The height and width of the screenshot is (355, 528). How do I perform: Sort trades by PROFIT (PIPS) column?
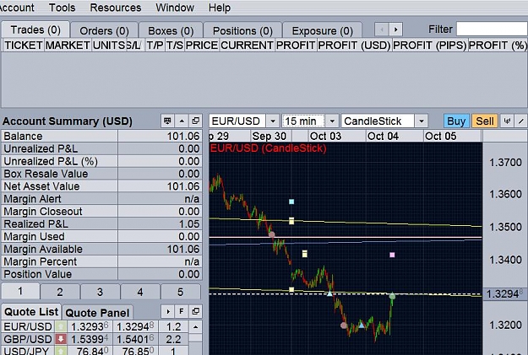tap(430, 45)
